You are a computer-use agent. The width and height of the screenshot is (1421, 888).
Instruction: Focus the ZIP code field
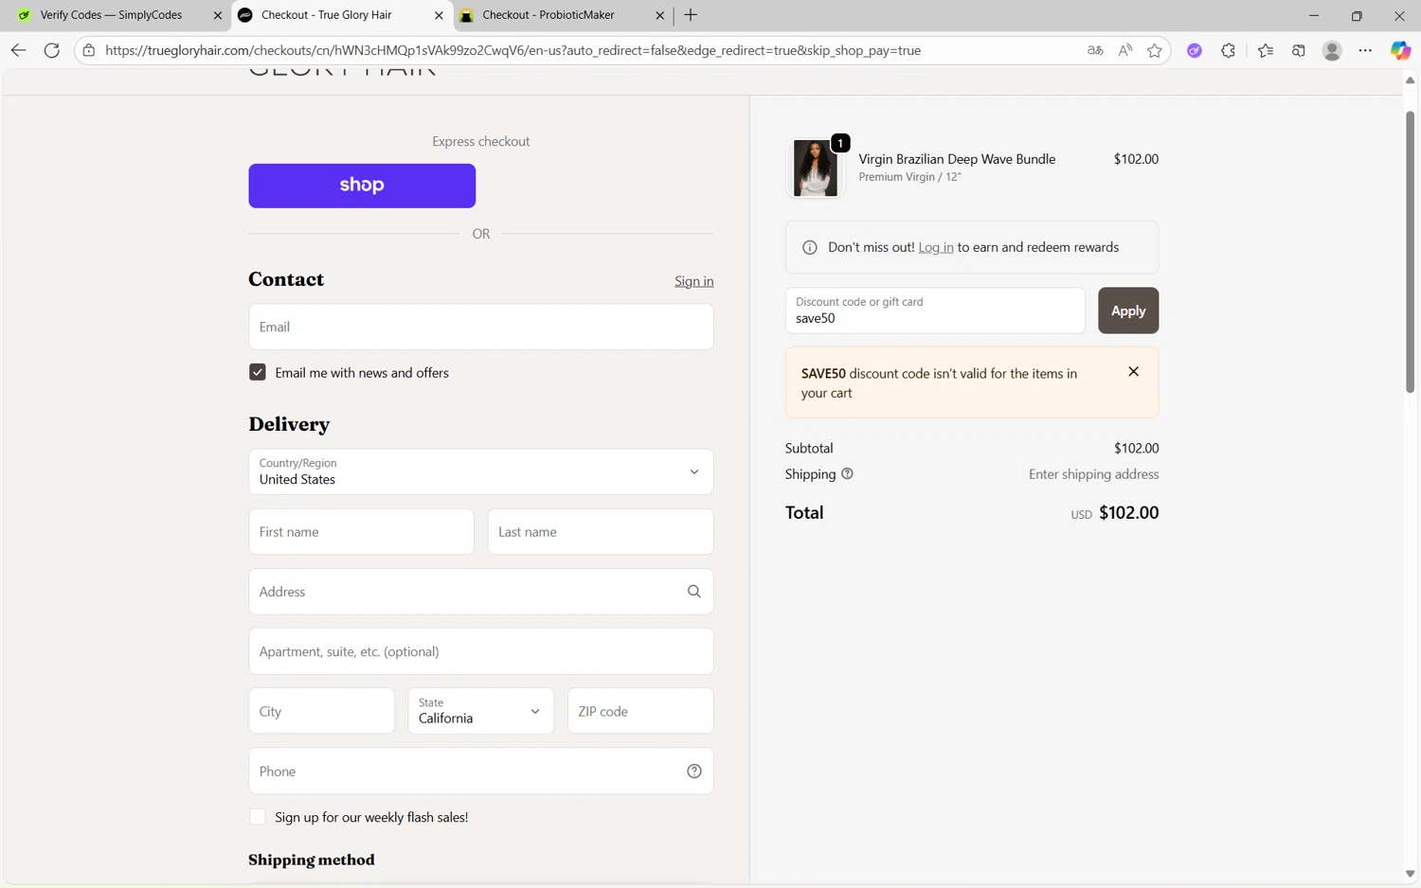pos(640,711)
